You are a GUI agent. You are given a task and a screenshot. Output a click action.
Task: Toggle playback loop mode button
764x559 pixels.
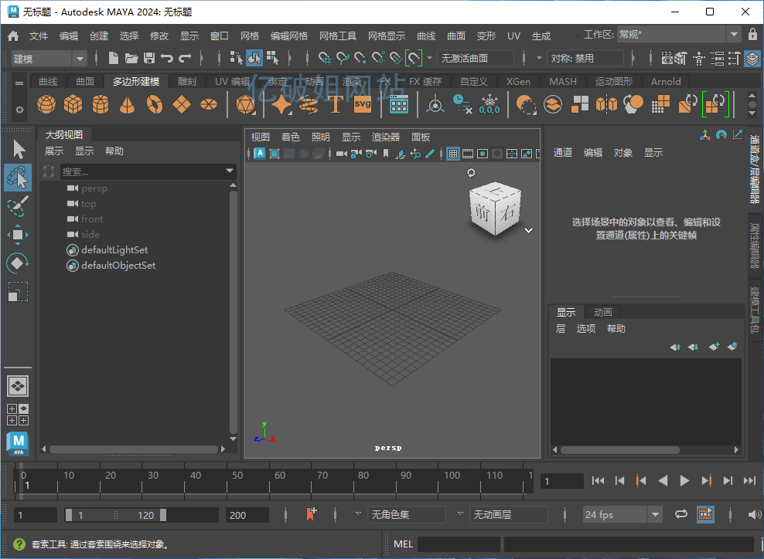click(x=681, y=514)
